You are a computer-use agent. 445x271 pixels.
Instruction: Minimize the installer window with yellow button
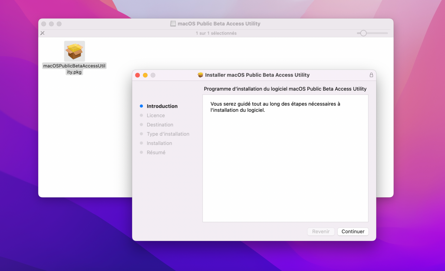click(x=145, y=75)
